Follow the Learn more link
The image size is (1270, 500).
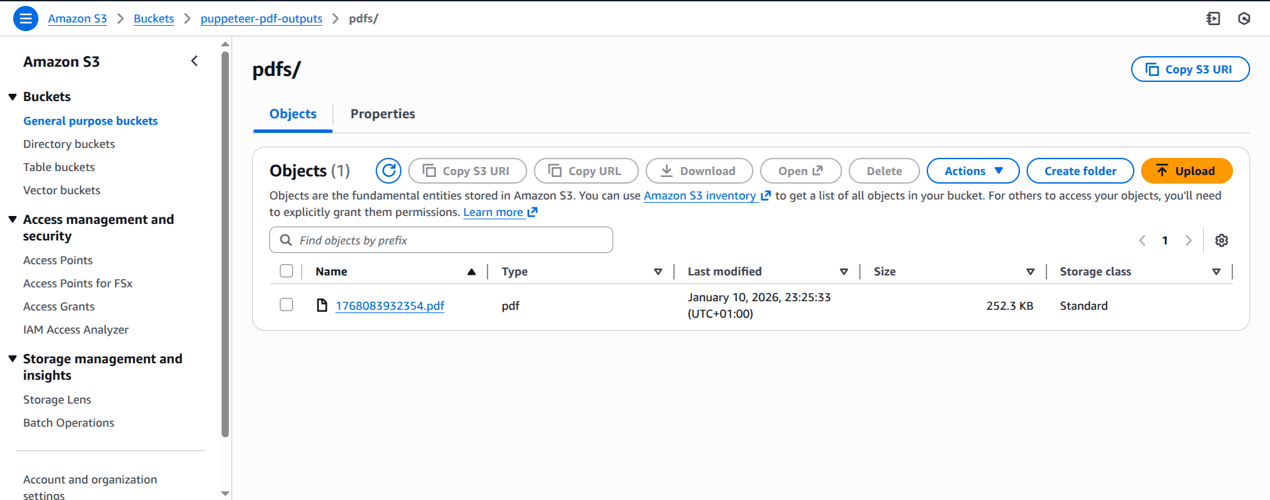(x=500, y=212)
